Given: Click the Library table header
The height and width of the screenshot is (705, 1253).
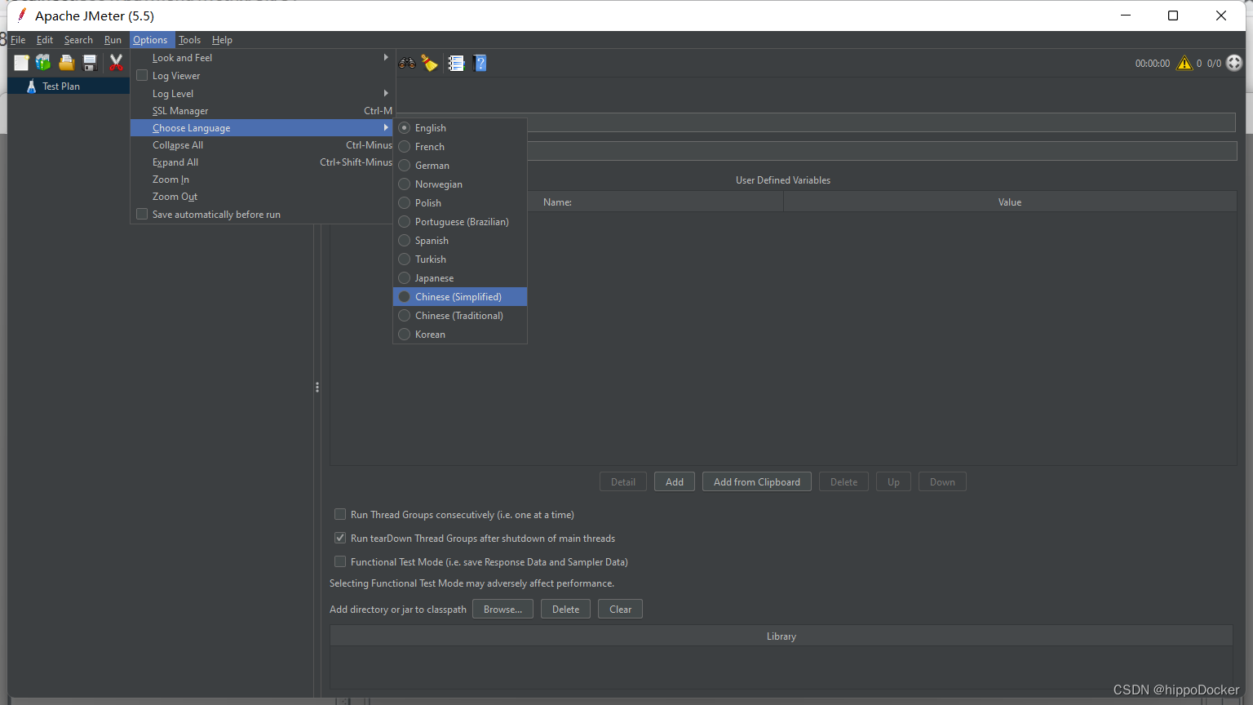Looking at the screenshot, I should coord(781,636).
